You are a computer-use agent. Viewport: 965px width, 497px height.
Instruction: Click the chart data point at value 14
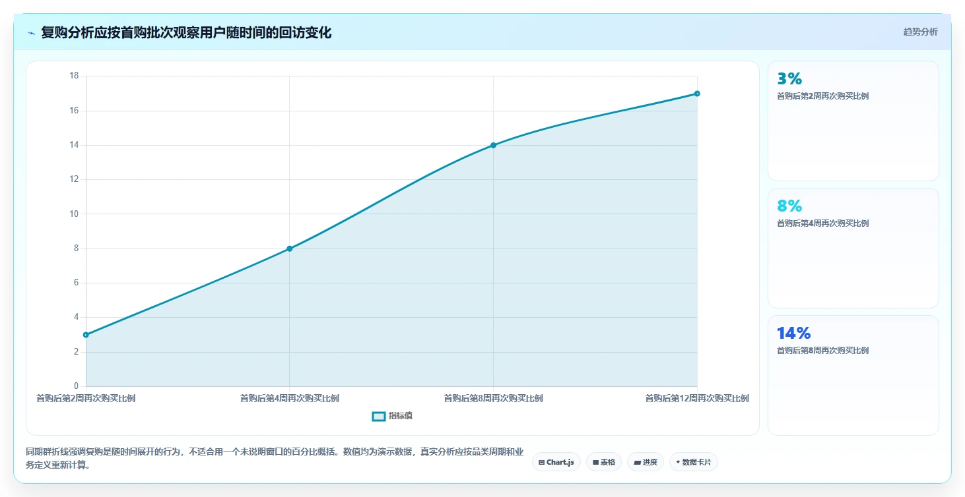(494, 145)
